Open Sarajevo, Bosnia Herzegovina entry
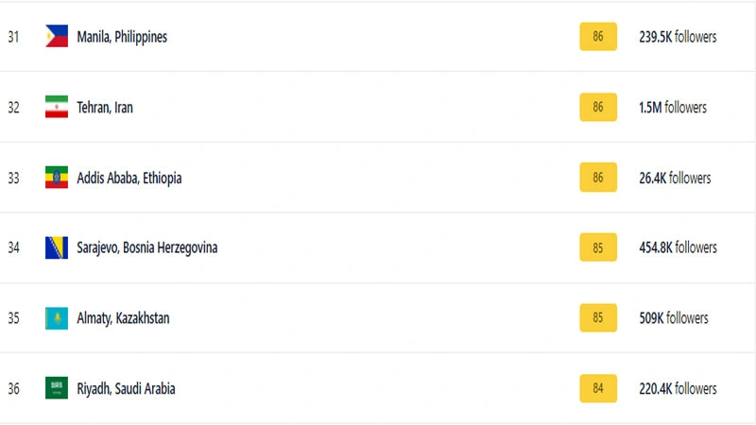This screenshot has width=756, height=425. [147, 247]
